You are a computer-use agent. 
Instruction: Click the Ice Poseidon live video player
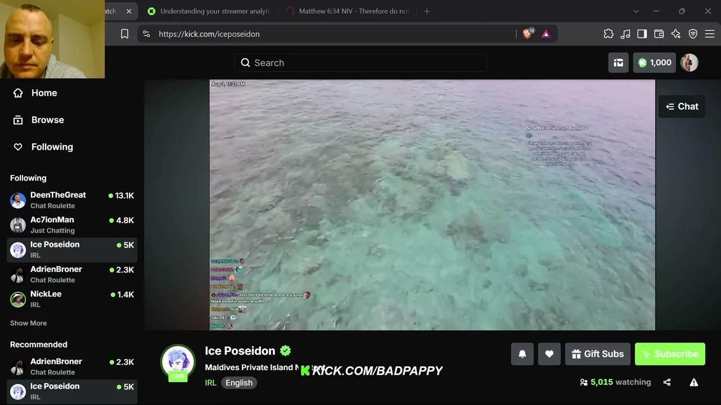432,205
